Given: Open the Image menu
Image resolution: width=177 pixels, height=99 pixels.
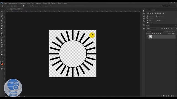Looking at the screenshot, I should (x=22, y=3).
